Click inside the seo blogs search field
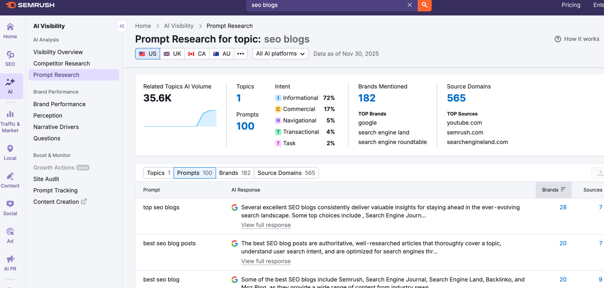This screenshot has width=604, height=288. pos(324,5)
